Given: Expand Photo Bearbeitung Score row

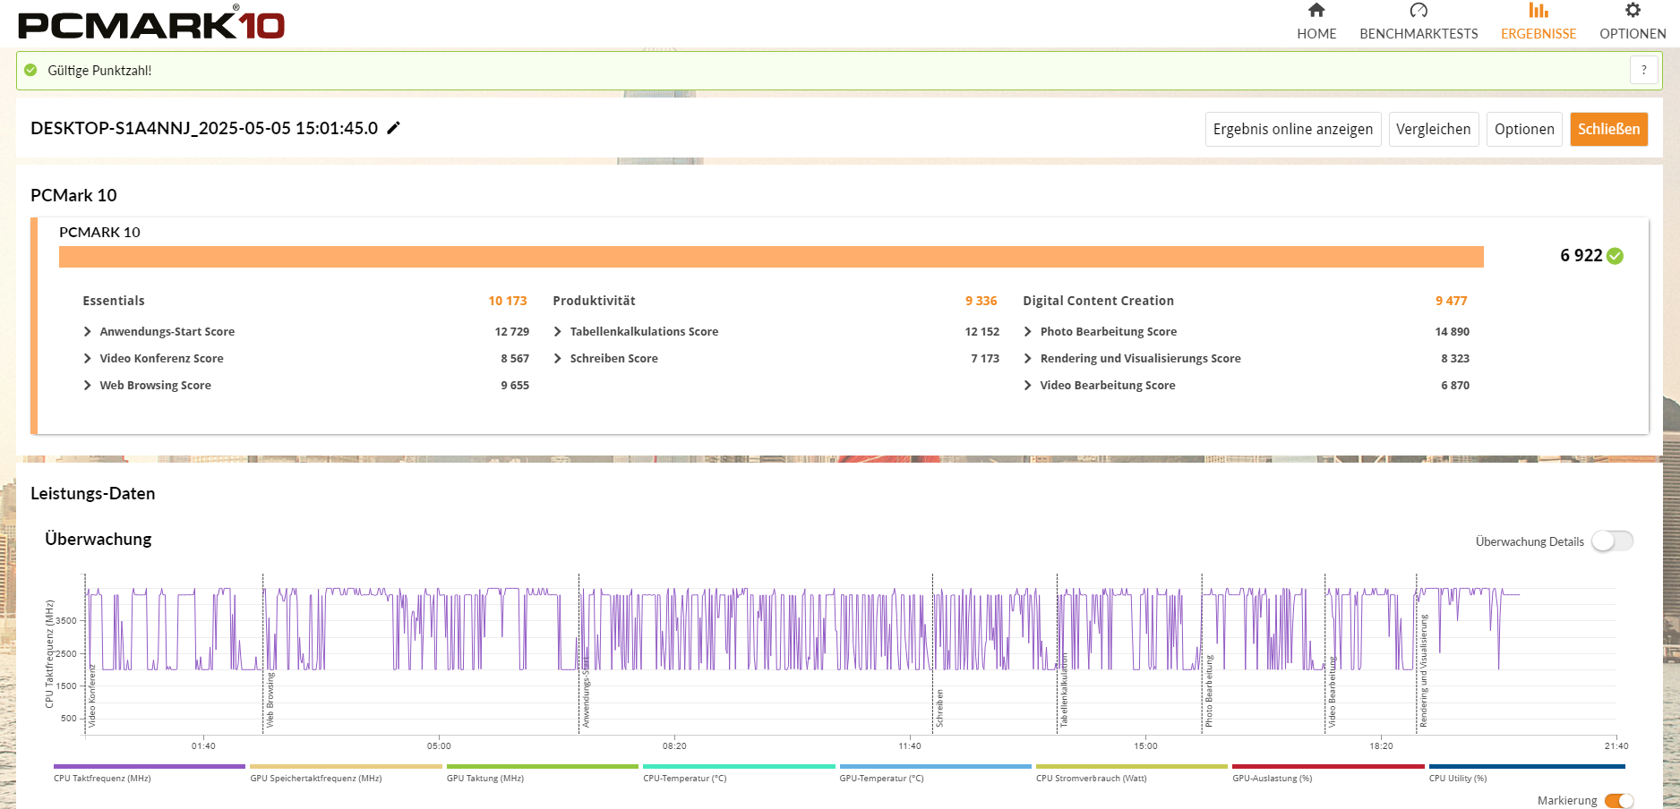Looking at the screenshot, I should [1027, 331].
